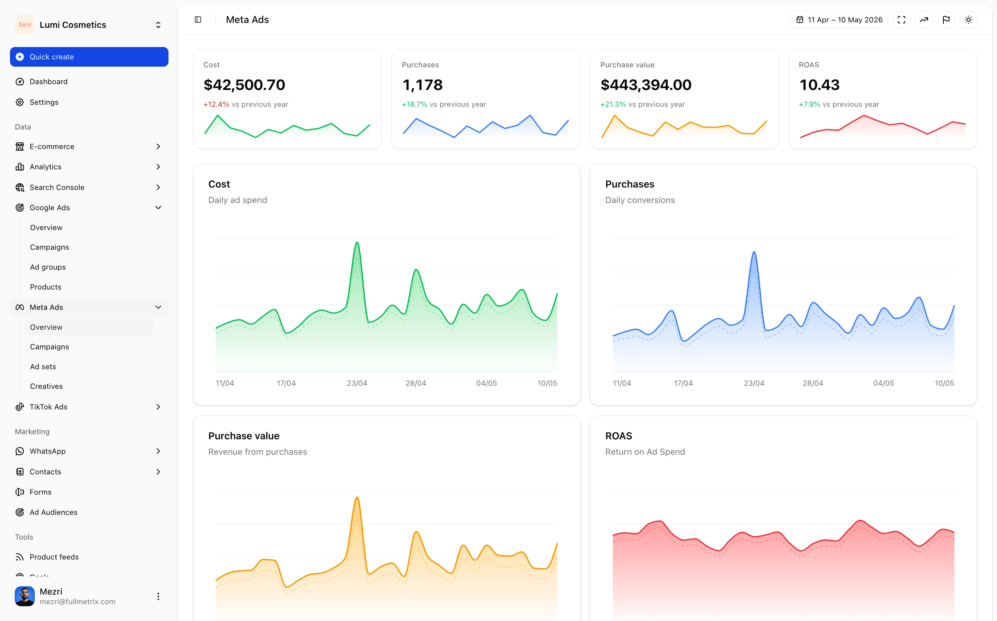Click the +7.9% ROAS change text
The width and height of the screenshot is (997, 621).
pyautogui.click(x=810, y=104)
